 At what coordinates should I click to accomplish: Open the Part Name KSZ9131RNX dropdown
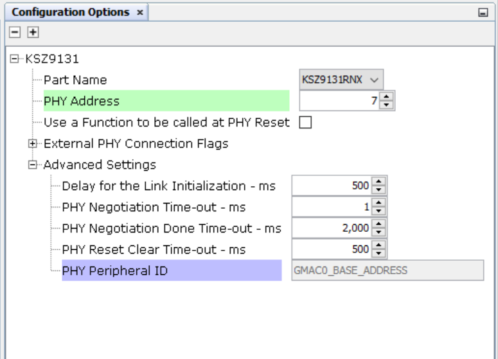(341, 80)
